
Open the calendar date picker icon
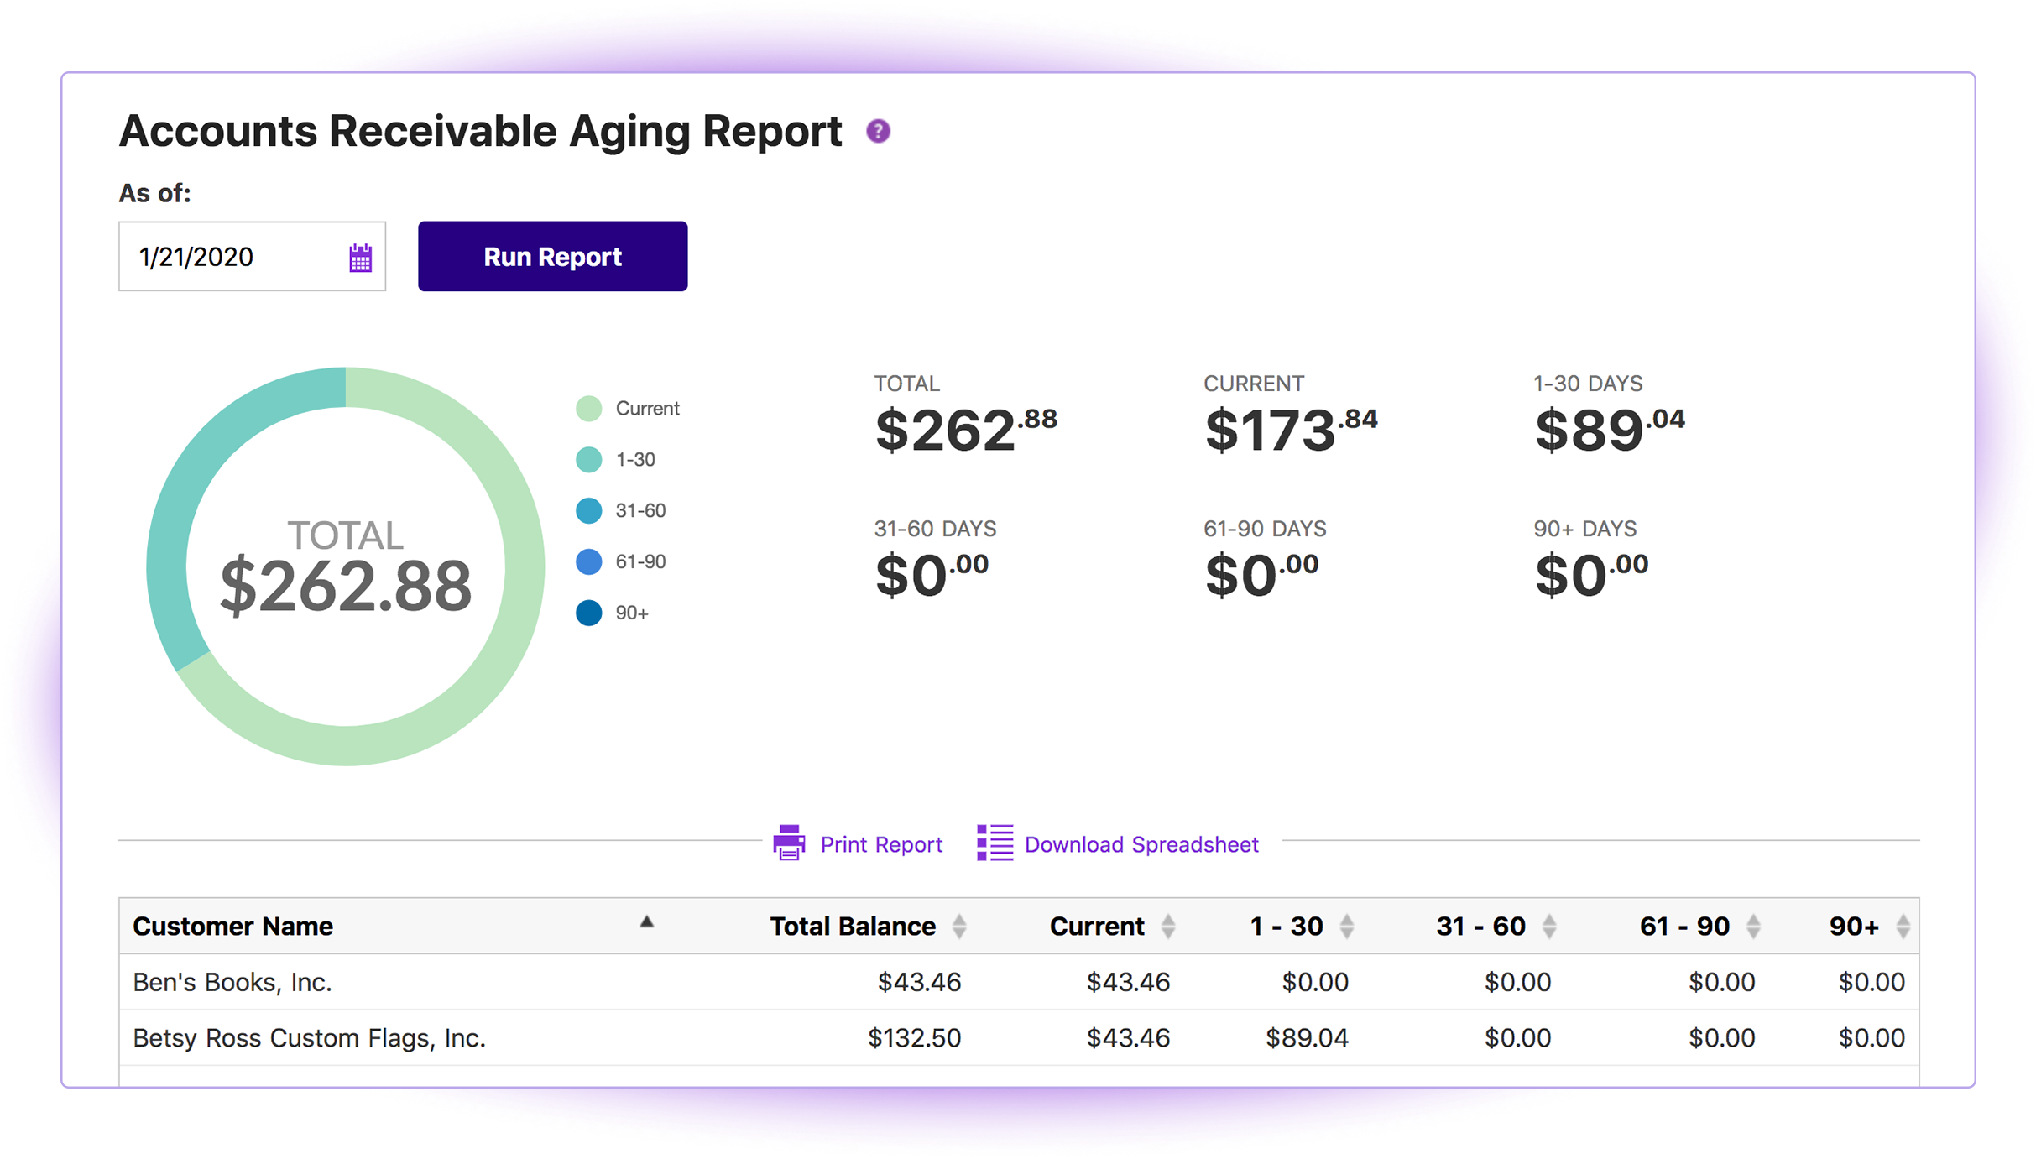[360, 258]
